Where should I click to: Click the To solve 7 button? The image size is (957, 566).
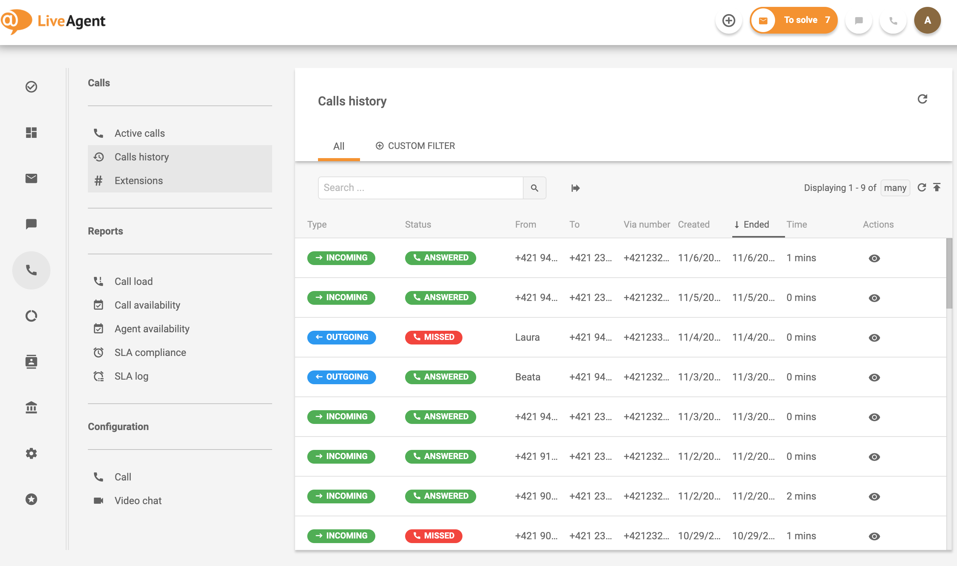tap(794, 21)
